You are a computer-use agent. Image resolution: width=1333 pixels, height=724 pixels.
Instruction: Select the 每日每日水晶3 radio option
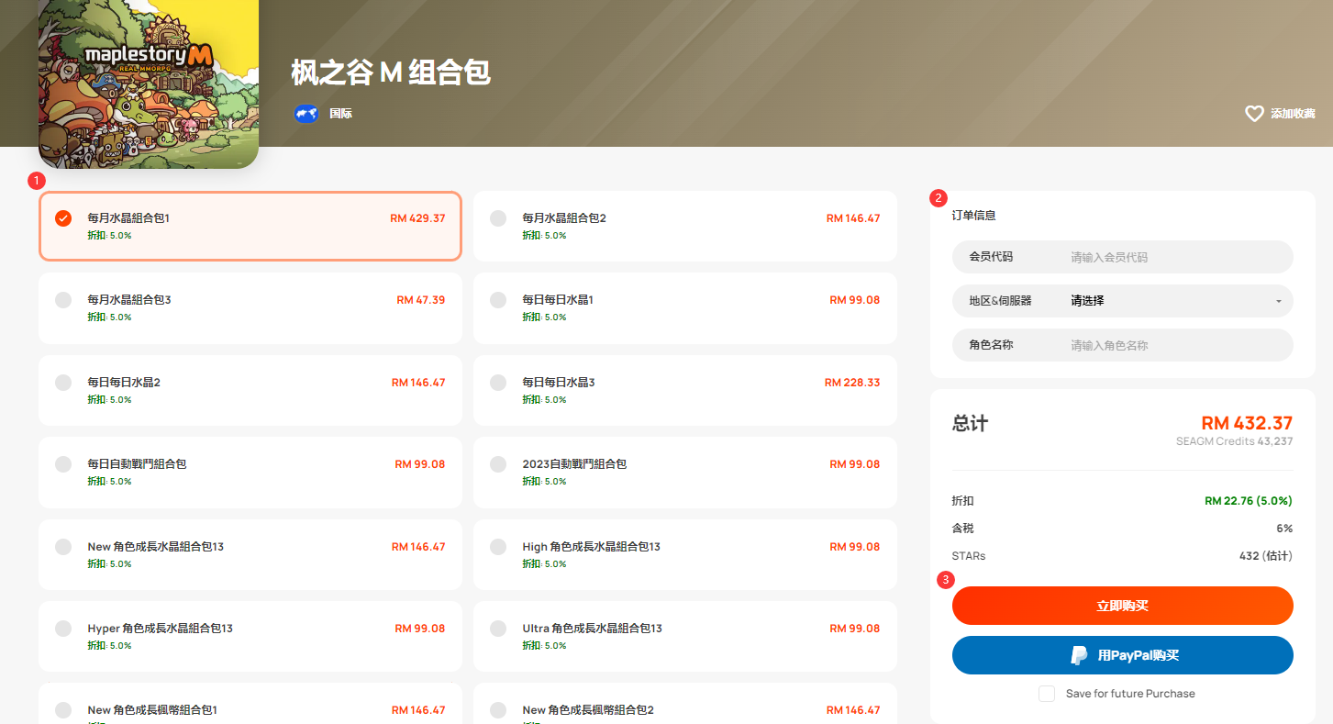(x=498, y=382)
